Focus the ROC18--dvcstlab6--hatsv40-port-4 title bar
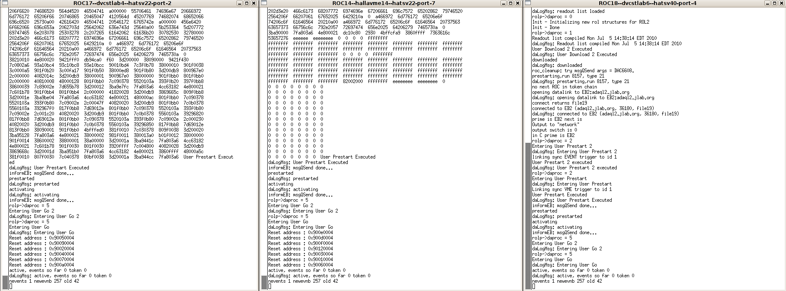786x291 pixels. (x=647, y=3)
